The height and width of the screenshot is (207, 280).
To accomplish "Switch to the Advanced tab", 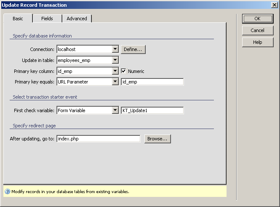I will tap(77, 19).
